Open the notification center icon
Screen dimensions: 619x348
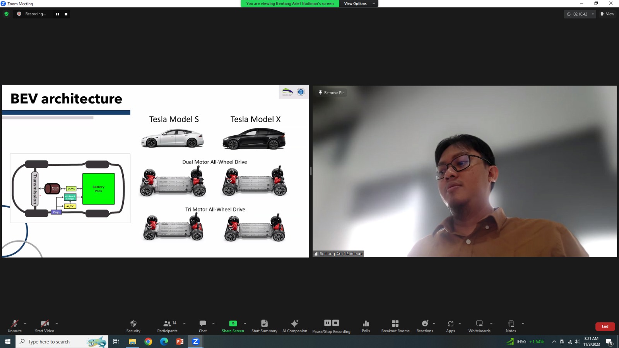[x=609, y=342]
